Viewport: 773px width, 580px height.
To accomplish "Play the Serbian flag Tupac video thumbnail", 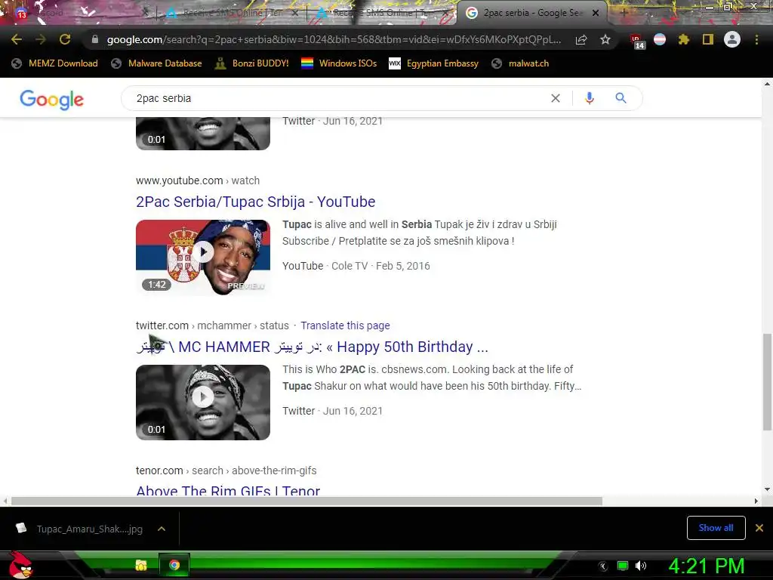I will [x=203, y=258].
